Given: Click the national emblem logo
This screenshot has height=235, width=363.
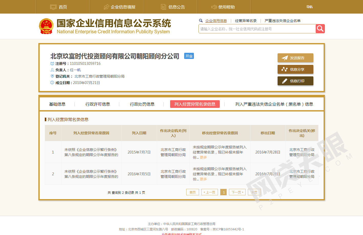Looking at the screenshot, I should pyautogui.click(x=46, y=26).
